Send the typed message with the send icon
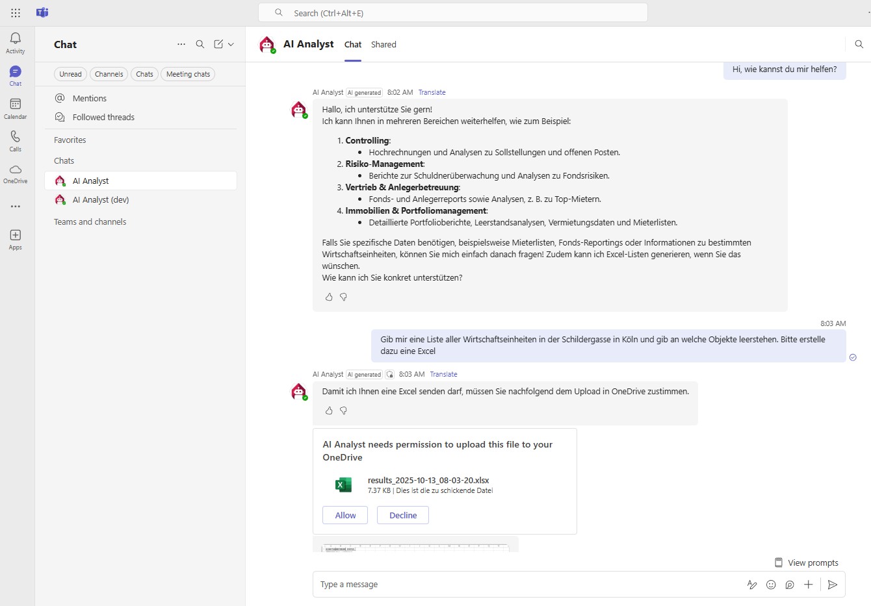871x606 pixels. [x=833, y=585]
